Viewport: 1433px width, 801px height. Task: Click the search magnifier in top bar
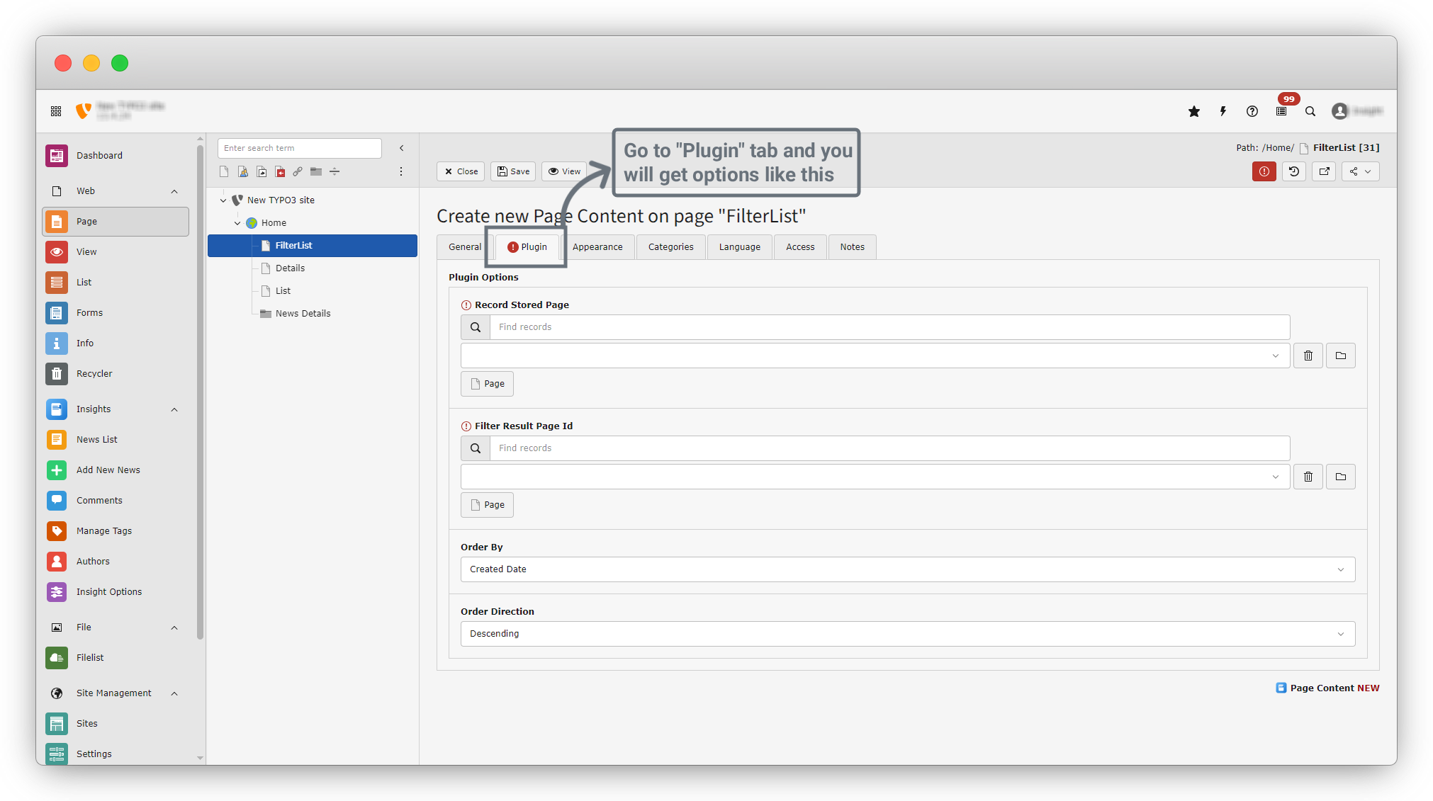tap(1310, 111)
